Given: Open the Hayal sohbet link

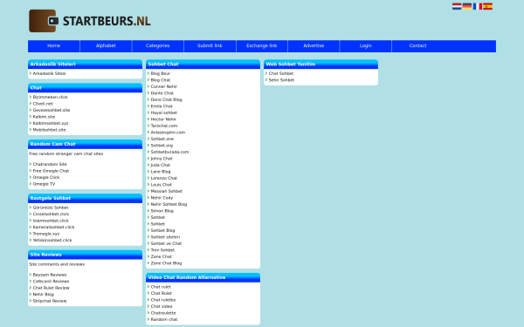Looking at the screenshot, I should click(164, 112).
